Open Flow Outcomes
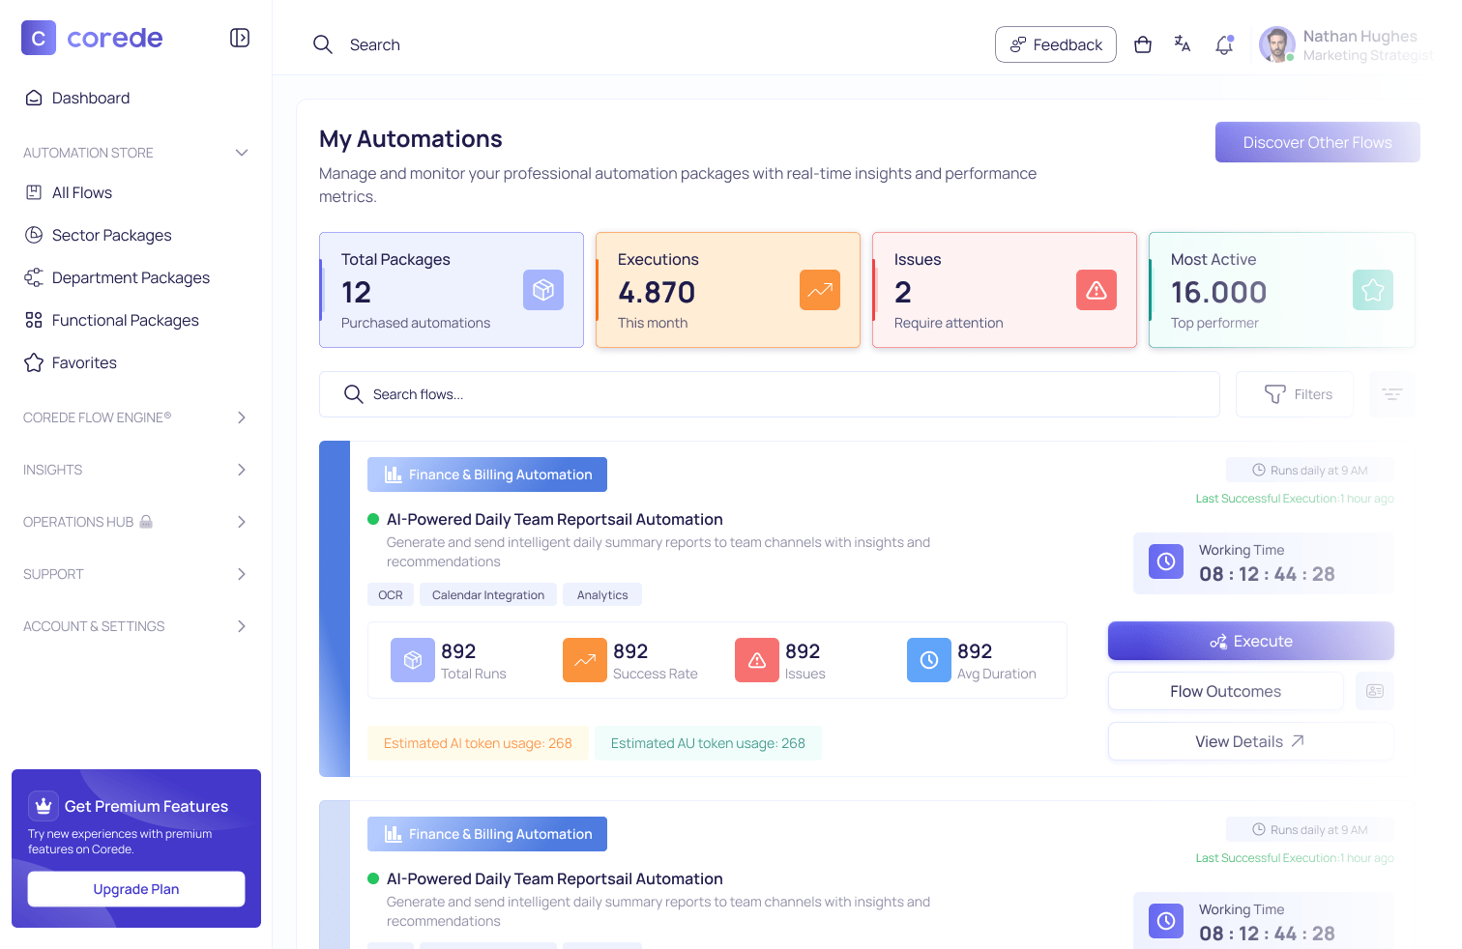The width and height of the screenshot is (1462, 949). pos(1226,691)
